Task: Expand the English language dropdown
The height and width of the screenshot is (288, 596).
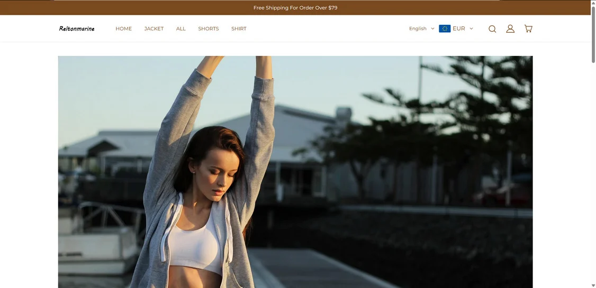Action: pyautogui.click(x=421, y=29)
